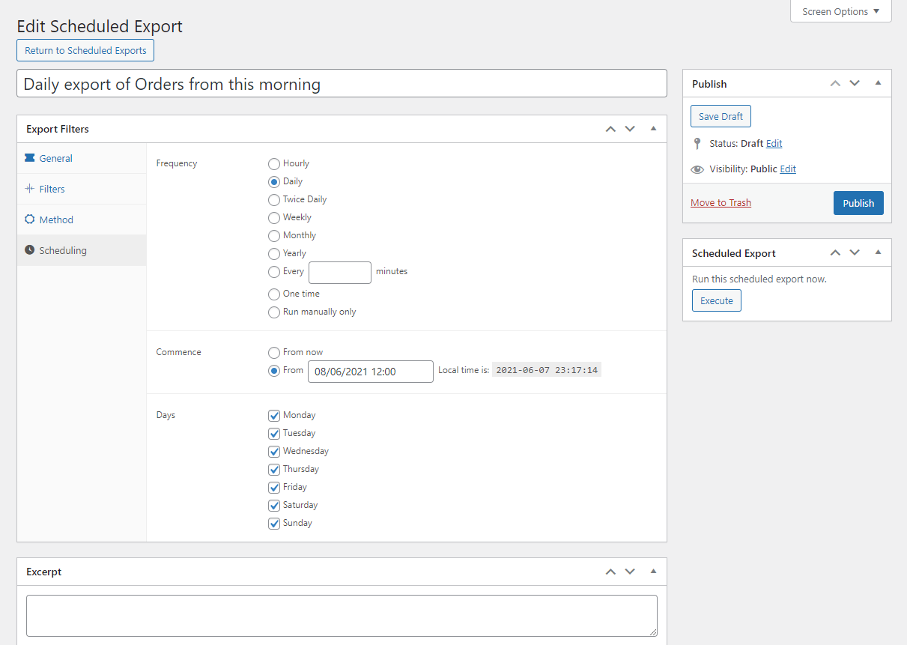Choose Monthly frequency
907x645 pixels.
pos(274,236)
